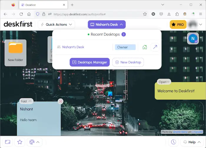Click the Firefox view icon
206x148 pixels.
[13, 5]
